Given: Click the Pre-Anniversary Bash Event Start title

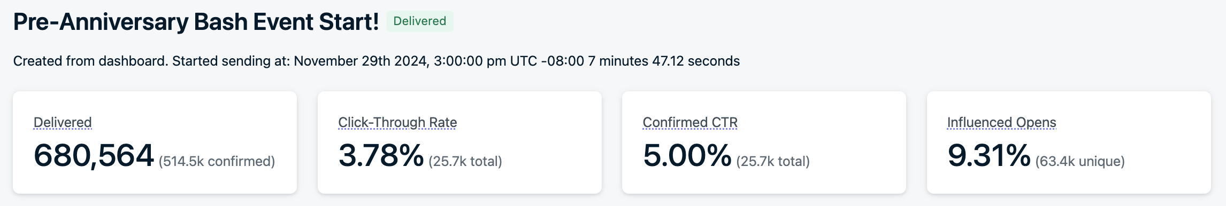Looking at the screenshot, I should pyautogui.click(x=196, y=22).
